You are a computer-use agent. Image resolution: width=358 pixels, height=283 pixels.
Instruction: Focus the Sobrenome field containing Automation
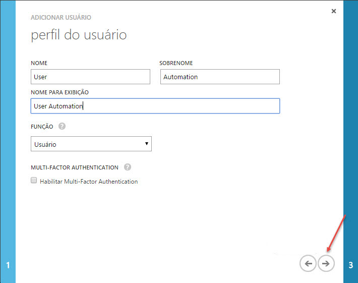(220, 77)
